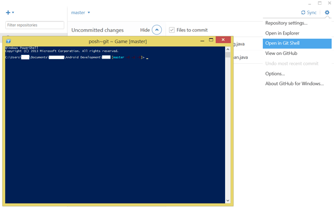Toggle the Files to commit checkbox

click(x=172, y=30)
